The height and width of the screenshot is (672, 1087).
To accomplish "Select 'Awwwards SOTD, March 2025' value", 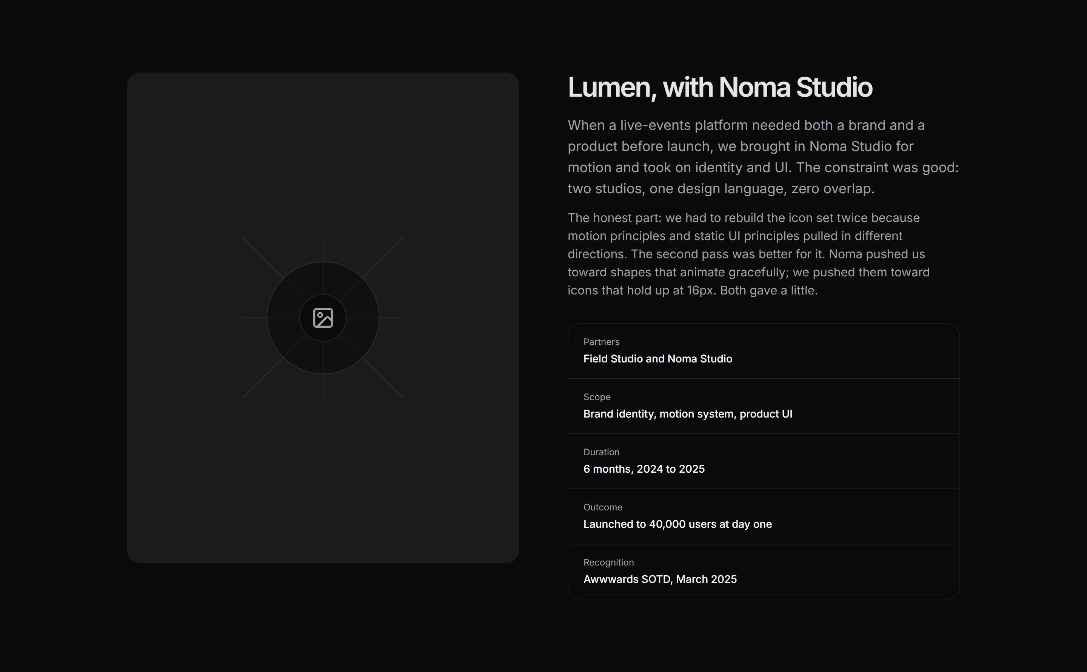I will pyautogui.click(x=660, y=579).
